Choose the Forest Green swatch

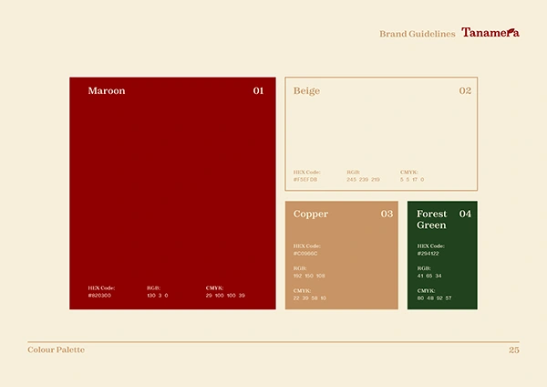[x=442, y=255]
